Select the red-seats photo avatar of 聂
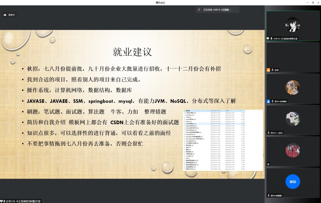The width and height of the screenshot is (321, 203). tap(293, 150)
